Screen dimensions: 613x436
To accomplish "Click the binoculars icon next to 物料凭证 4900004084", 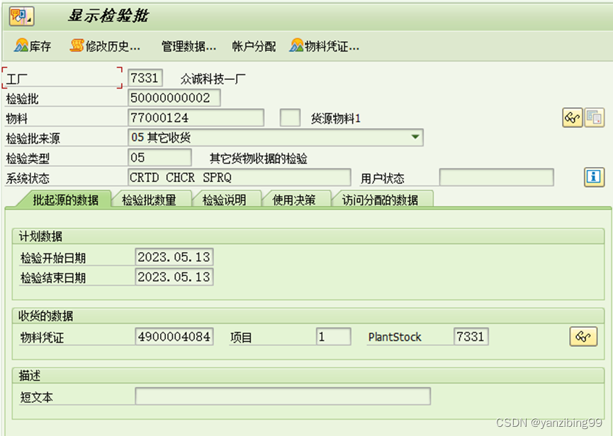I will tap(583, 337).
